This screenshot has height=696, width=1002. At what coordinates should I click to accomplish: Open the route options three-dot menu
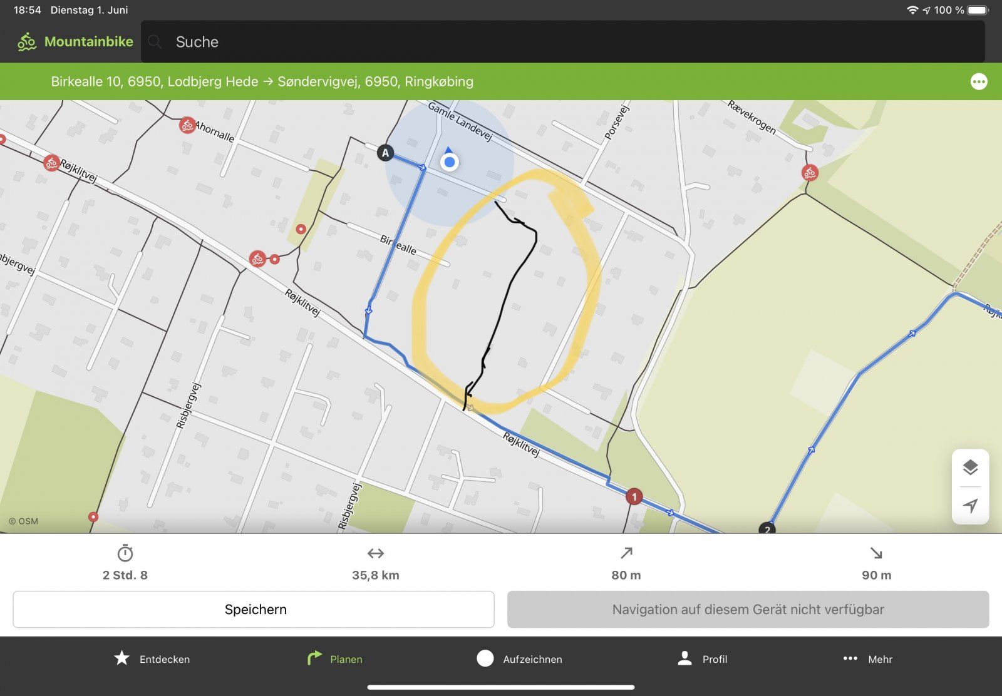[978, 82]
